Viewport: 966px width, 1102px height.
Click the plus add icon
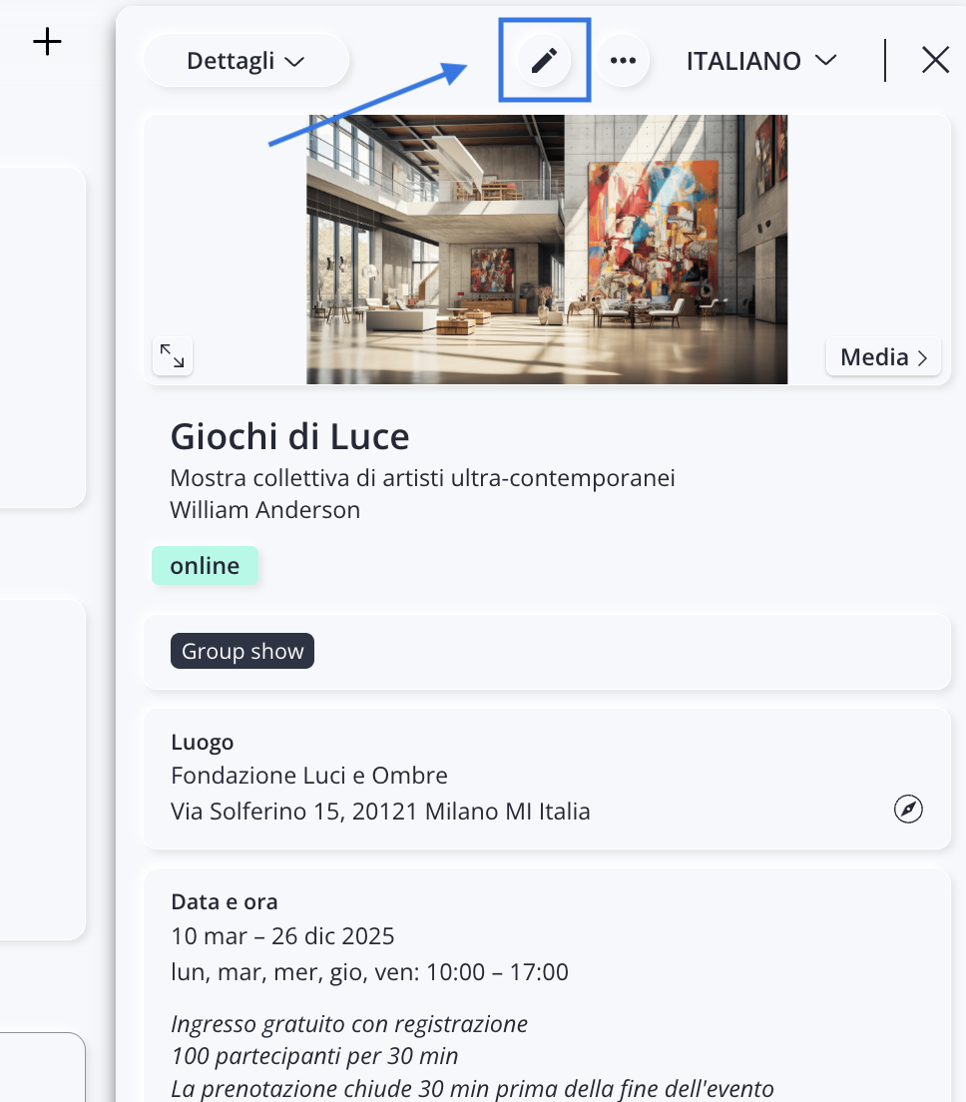click(47, 42)
